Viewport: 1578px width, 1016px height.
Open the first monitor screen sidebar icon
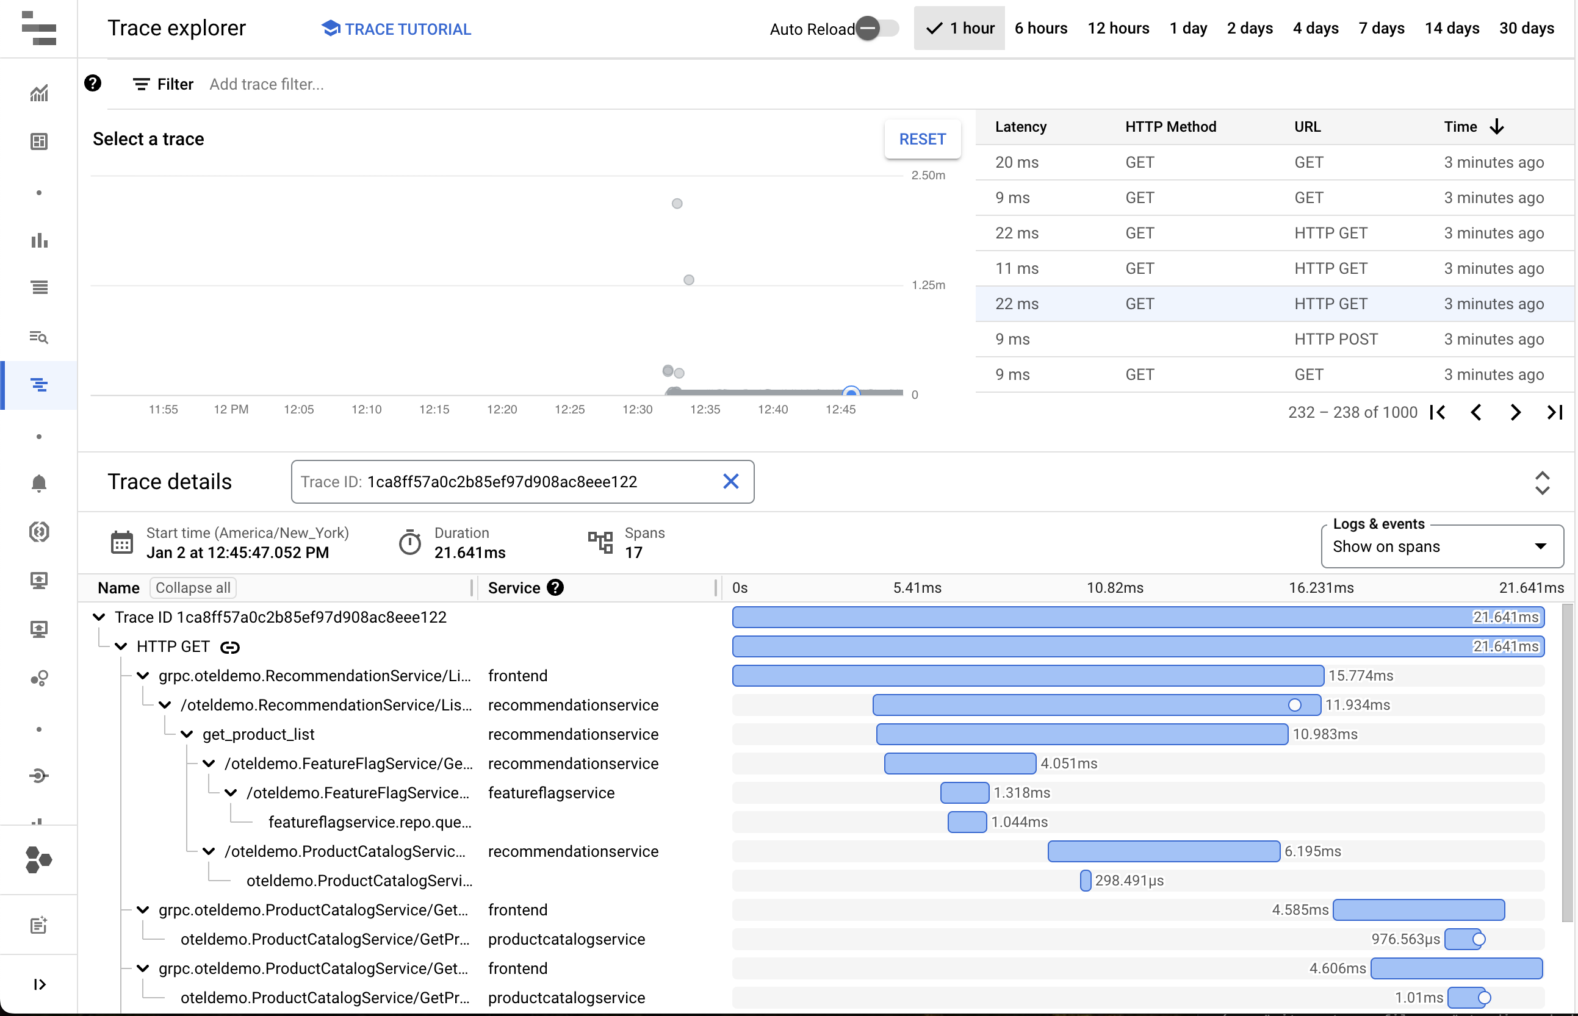pos(39,581)
